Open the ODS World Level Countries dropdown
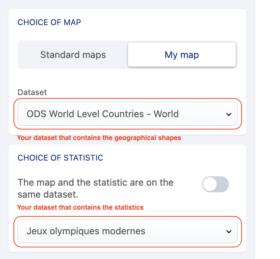This screenshot has width=280, height=259. point(127,114)
